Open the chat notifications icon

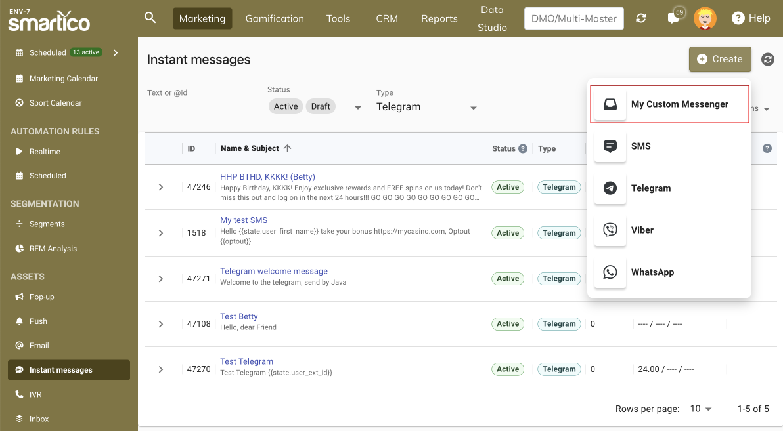673,18
